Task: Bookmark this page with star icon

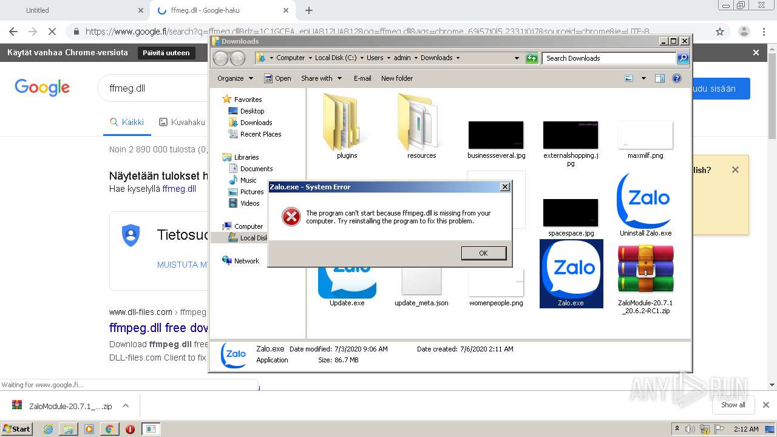Action: [720, 32]
